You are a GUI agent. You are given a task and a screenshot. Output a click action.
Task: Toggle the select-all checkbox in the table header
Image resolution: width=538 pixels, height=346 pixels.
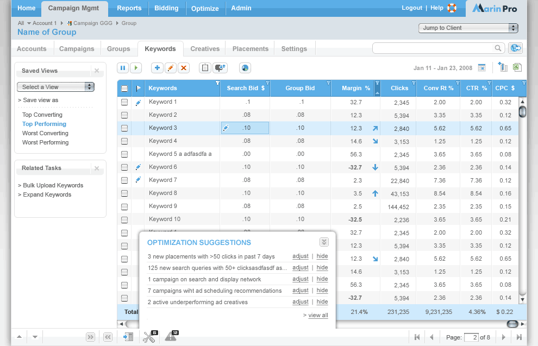point(124,89)
